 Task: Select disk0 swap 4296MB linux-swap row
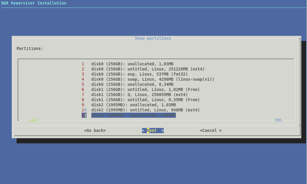148,79
